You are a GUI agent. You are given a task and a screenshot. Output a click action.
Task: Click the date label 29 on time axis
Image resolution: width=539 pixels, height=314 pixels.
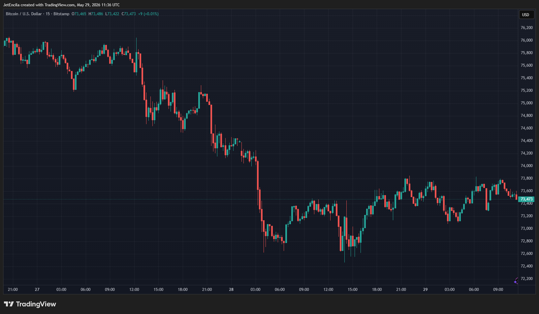426,290
